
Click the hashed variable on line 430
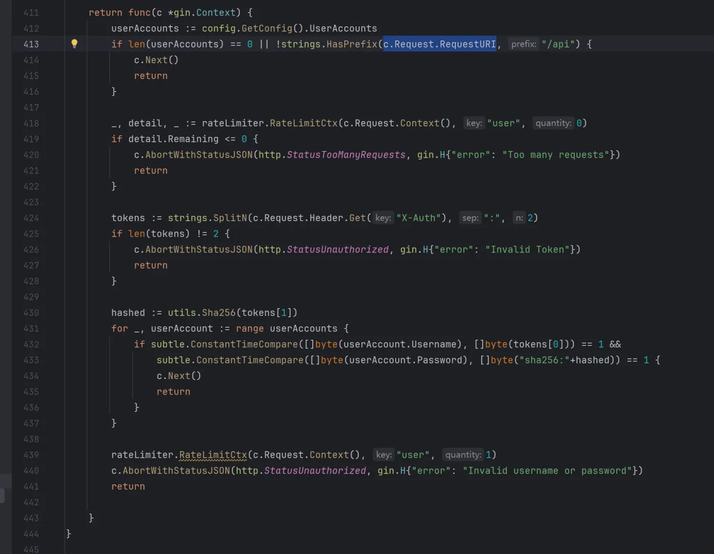pos(128,313)
